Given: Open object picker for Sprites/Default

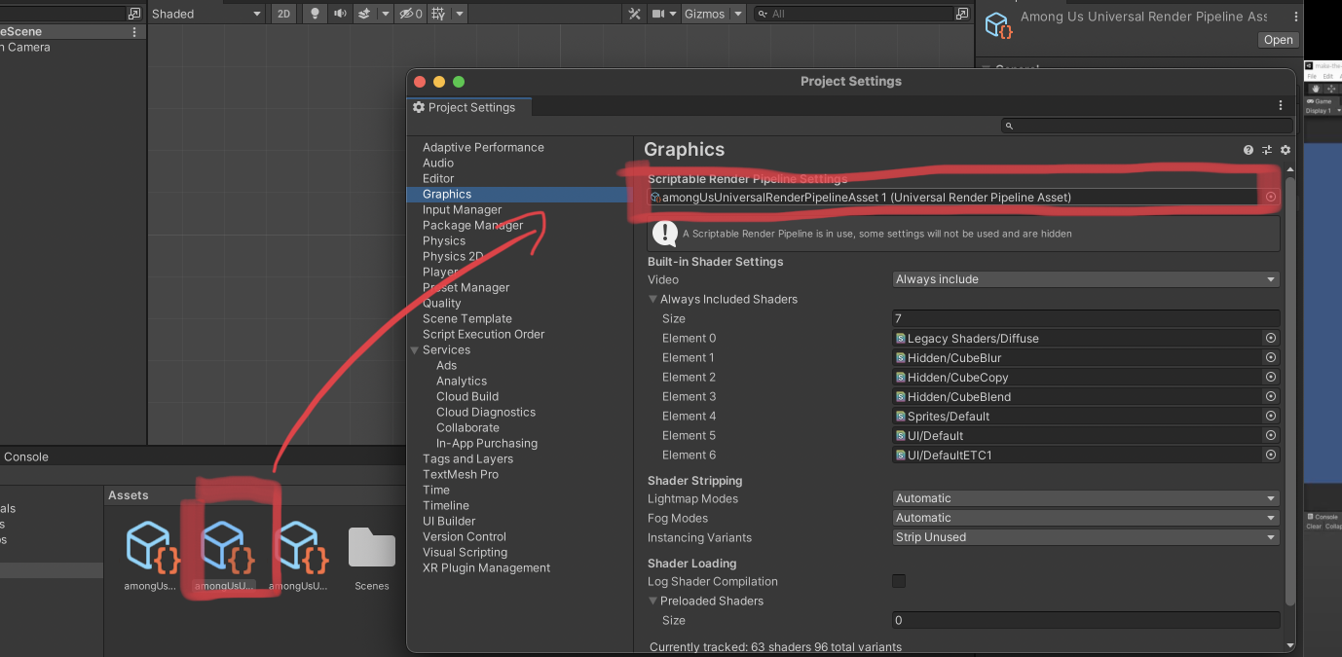Looking at the screenshot, I should point(1271,416).
